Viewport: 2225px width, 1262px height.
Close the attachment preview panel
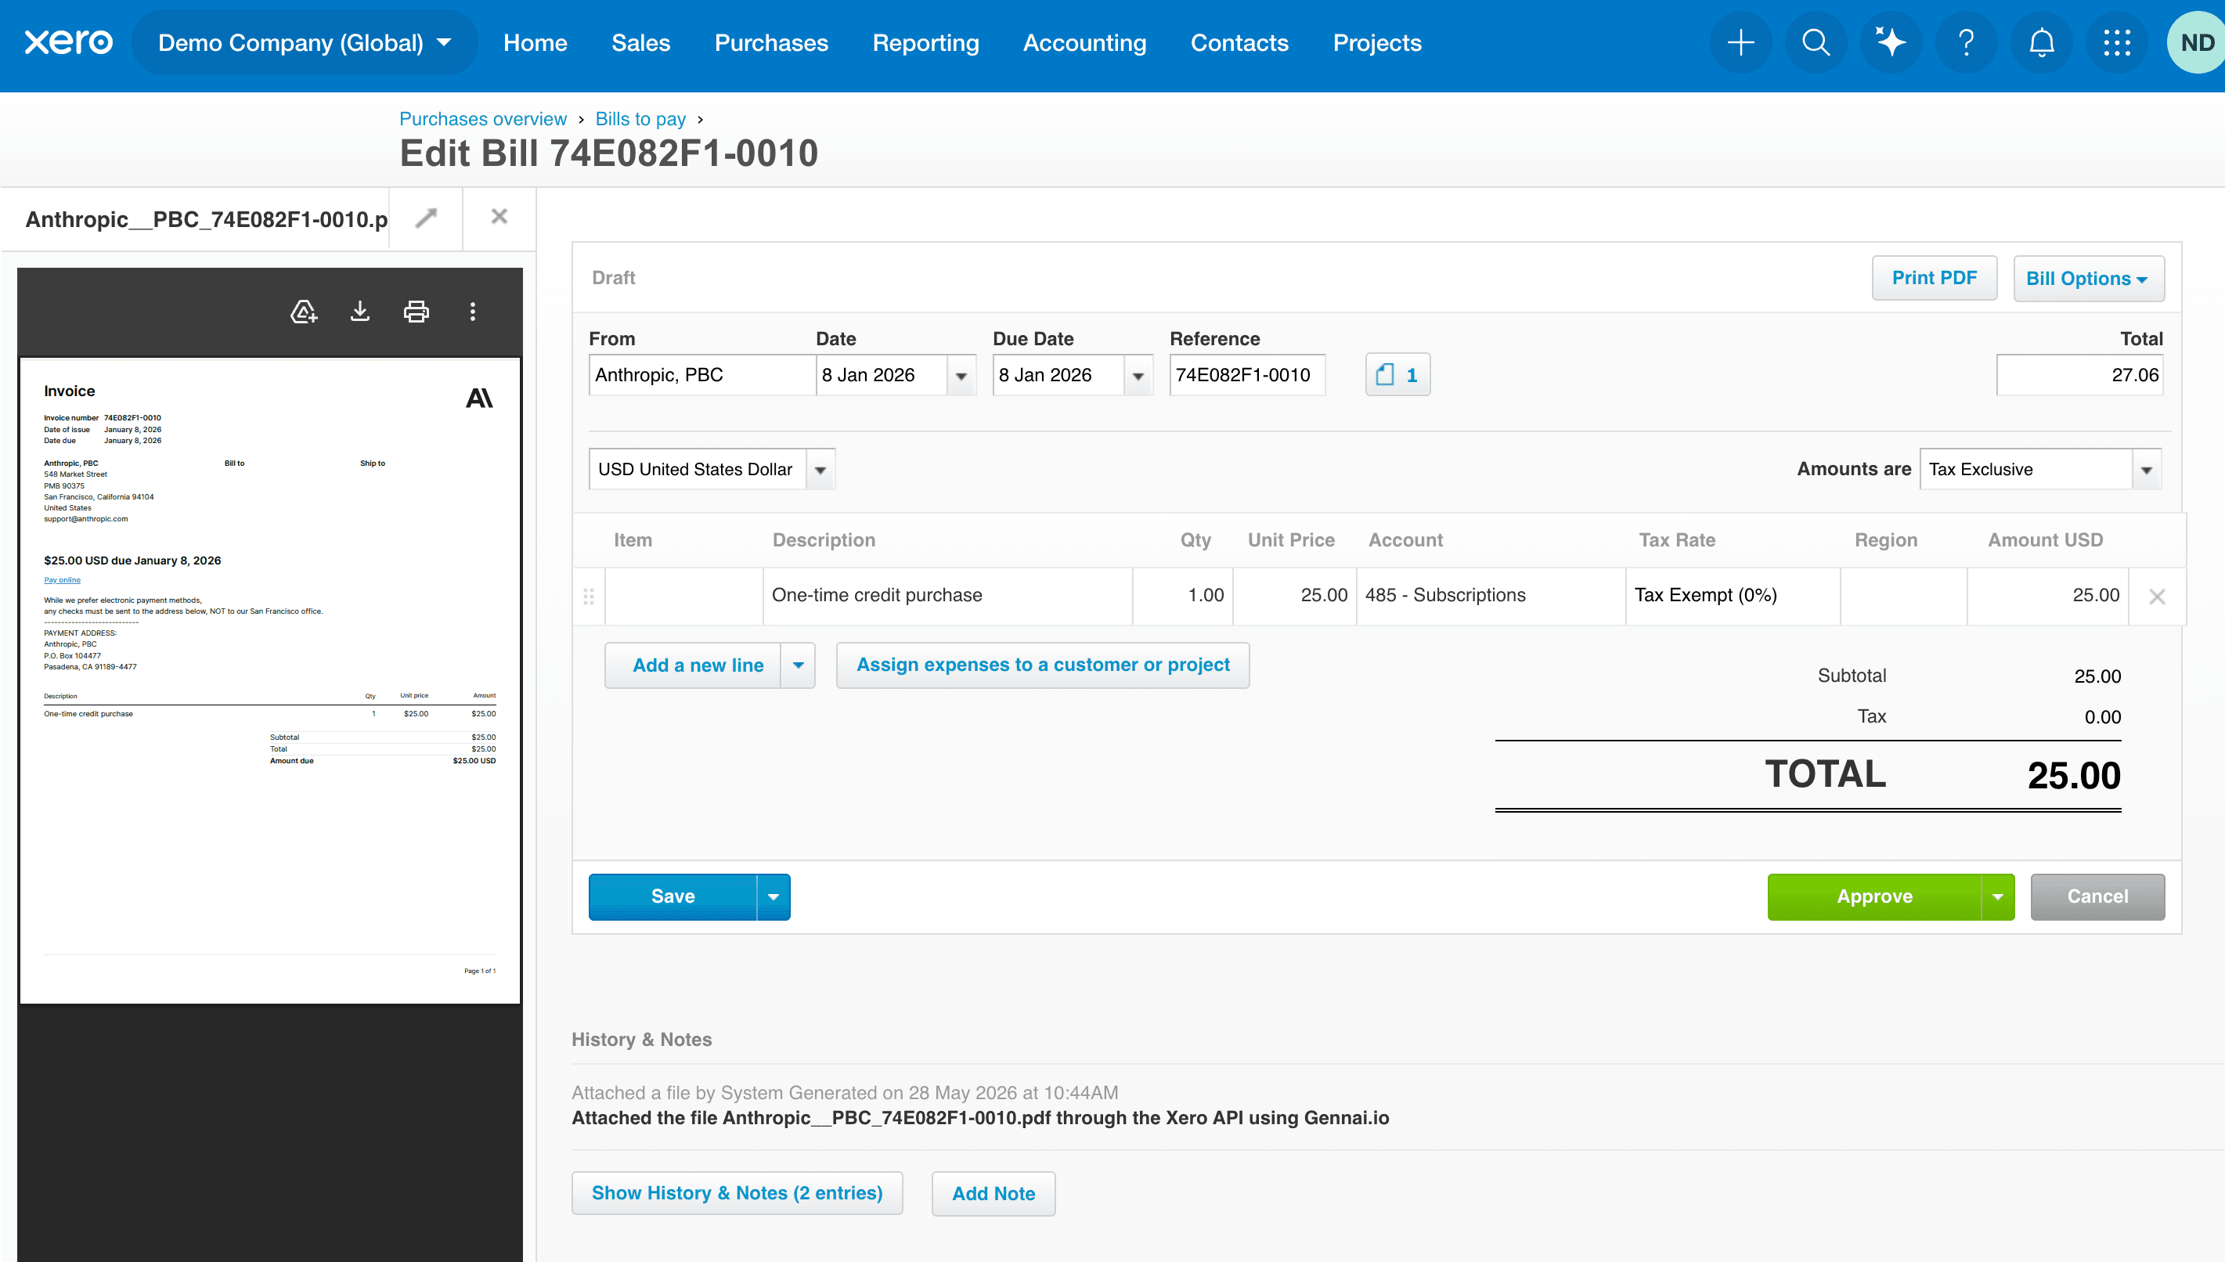(x=499, y=217)
